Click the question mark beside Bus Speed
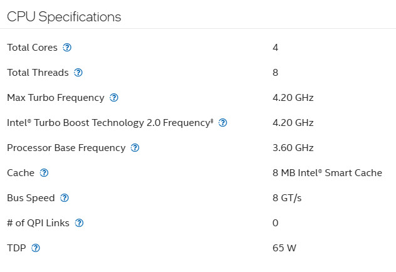 [65, 198]
